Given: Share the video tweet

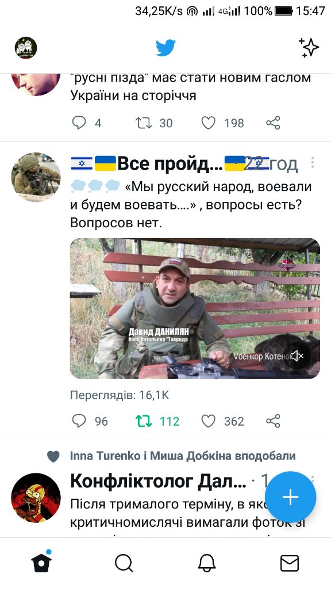Looking at the screenshot, I should click(273, 421).
